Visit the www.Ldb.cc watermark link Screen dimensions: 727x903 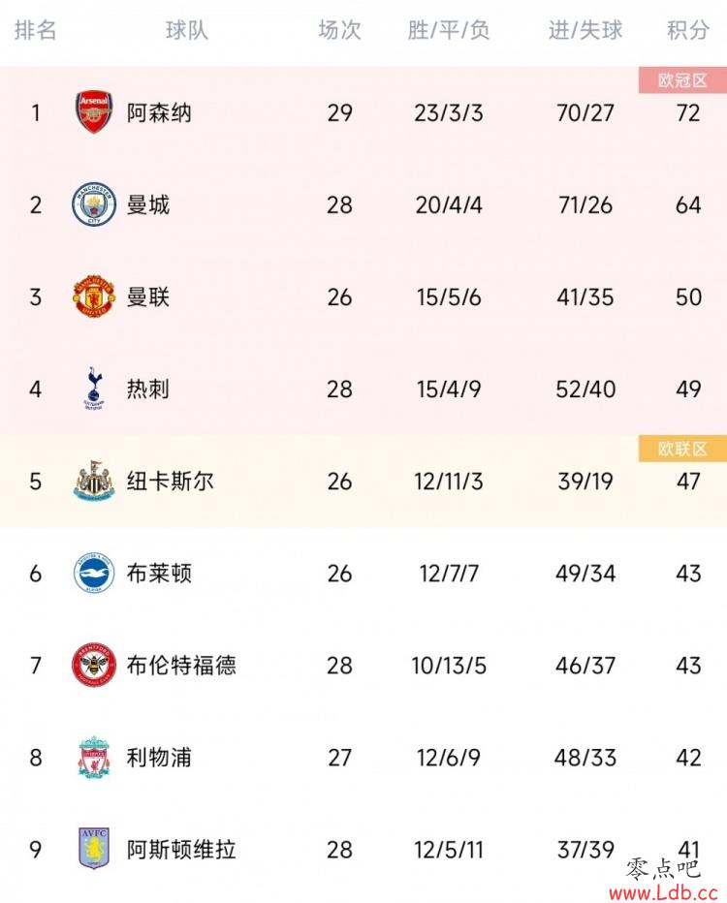tap(663, 892)
